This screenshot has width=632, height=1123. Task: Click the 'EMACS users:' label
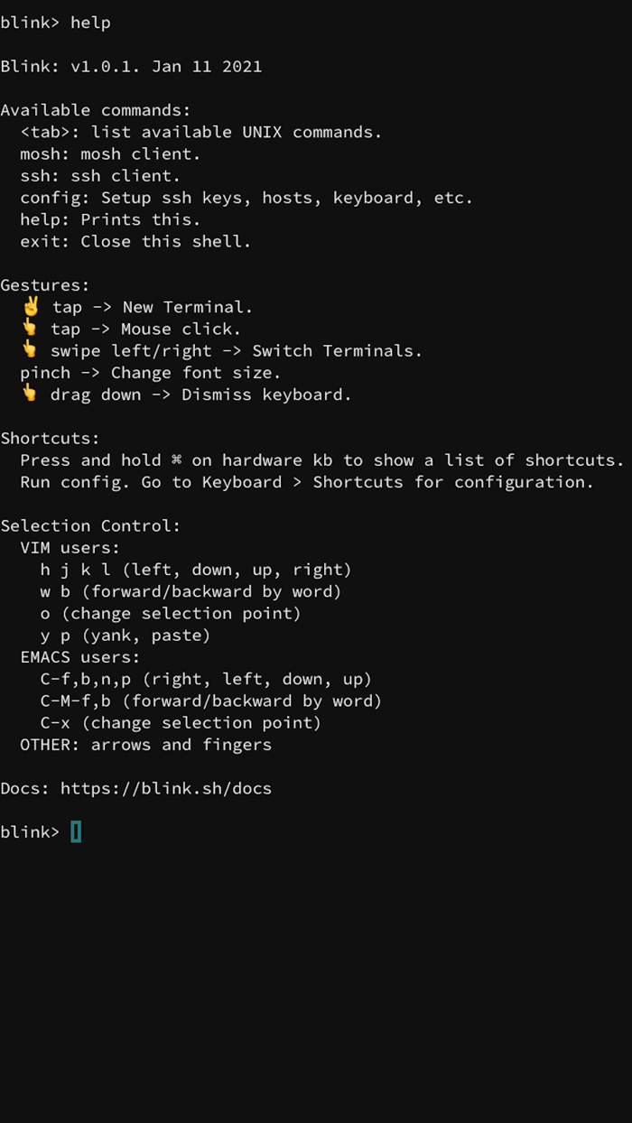80,656
